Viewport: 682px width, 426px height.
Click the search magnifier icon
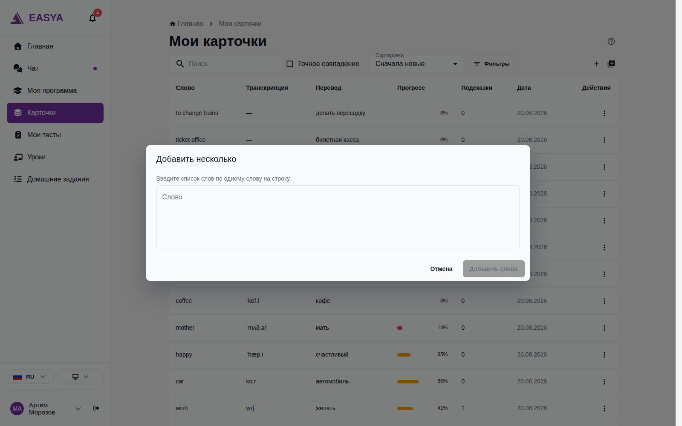coord(180,64)
